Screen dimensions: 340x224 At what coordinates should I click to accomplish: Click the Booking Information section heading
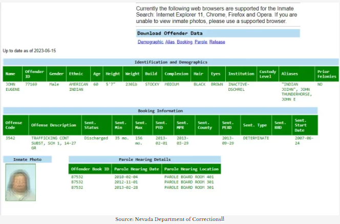point(160,110)
